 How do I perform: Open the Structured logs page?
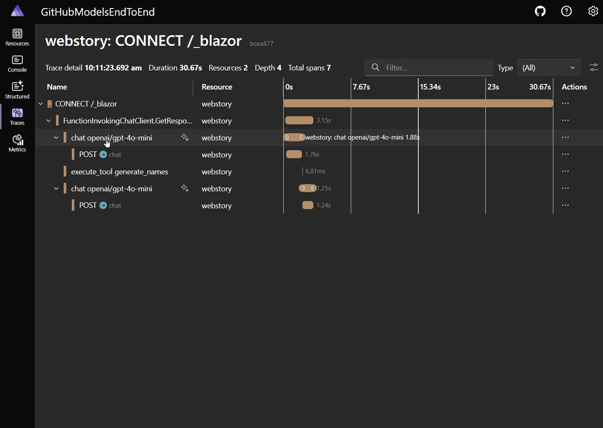coord(17,90)
